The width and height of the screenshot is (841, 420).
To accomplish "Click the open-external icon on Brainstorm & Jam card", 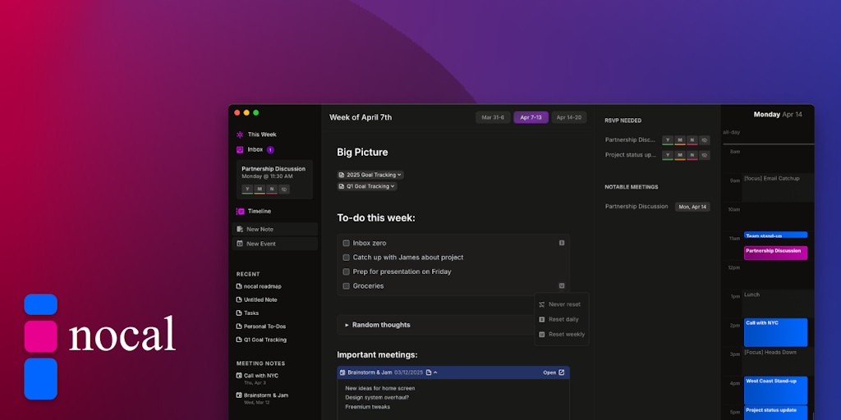I will 562,372.
